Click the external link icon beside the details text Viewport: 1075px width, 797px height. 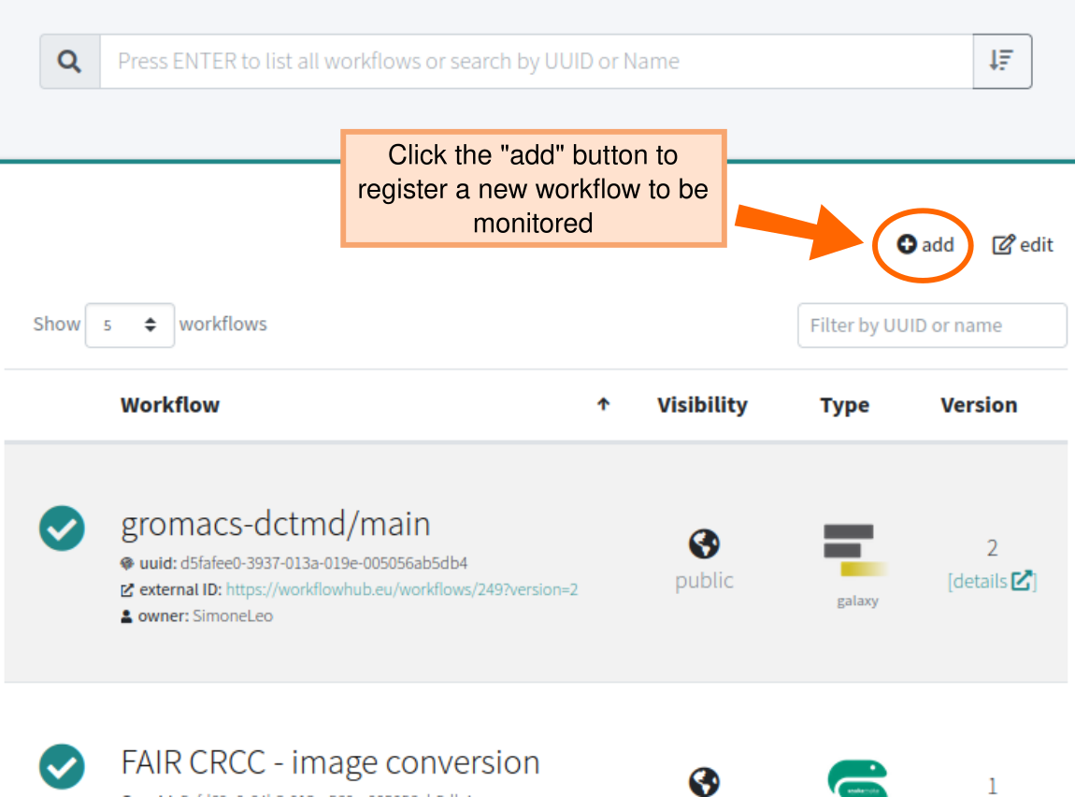pos(1022,580)
